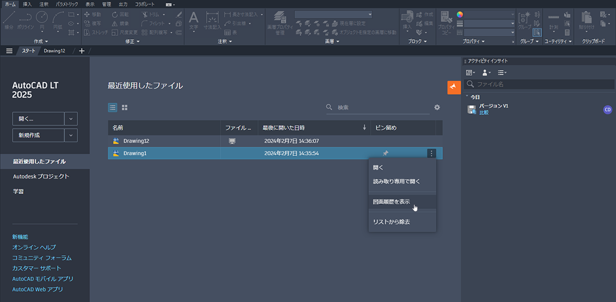This screenshot has height=302, width=616.
Task: Open the パラメトリック ribbon tab
Action: coord(66,4)
